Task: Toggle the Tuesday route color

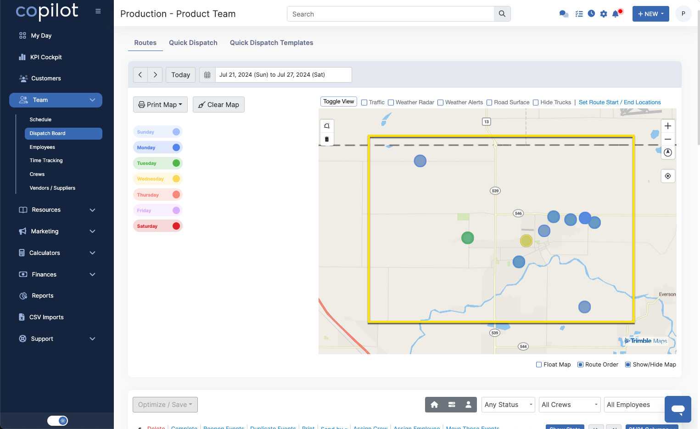Action: (x=158, y=163)
